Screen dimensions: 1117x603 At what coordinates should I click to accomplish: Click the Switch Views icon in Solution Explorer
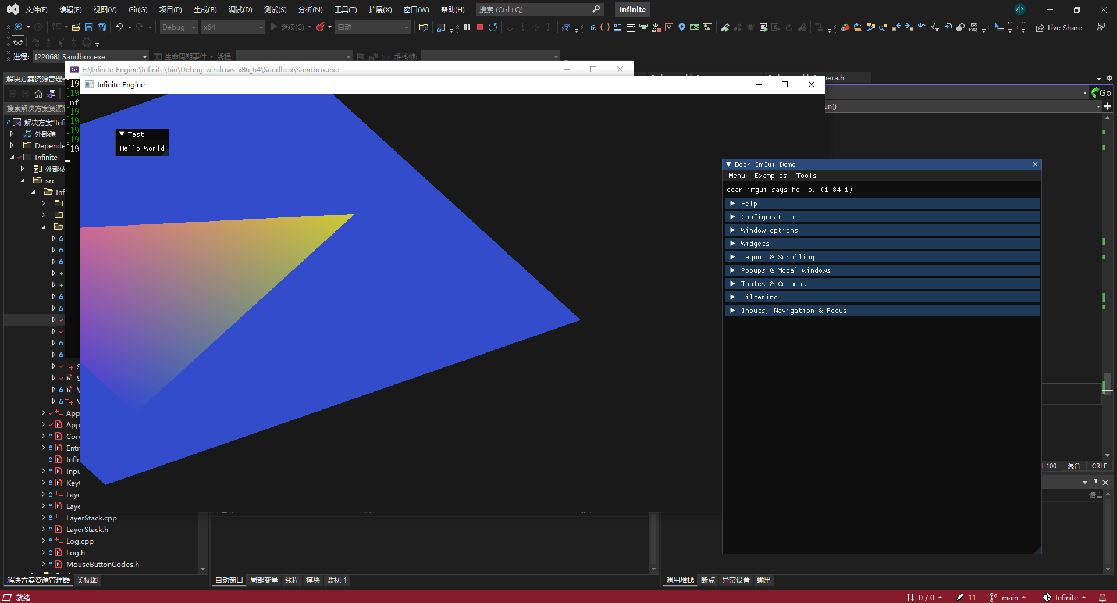click(51, 94)
